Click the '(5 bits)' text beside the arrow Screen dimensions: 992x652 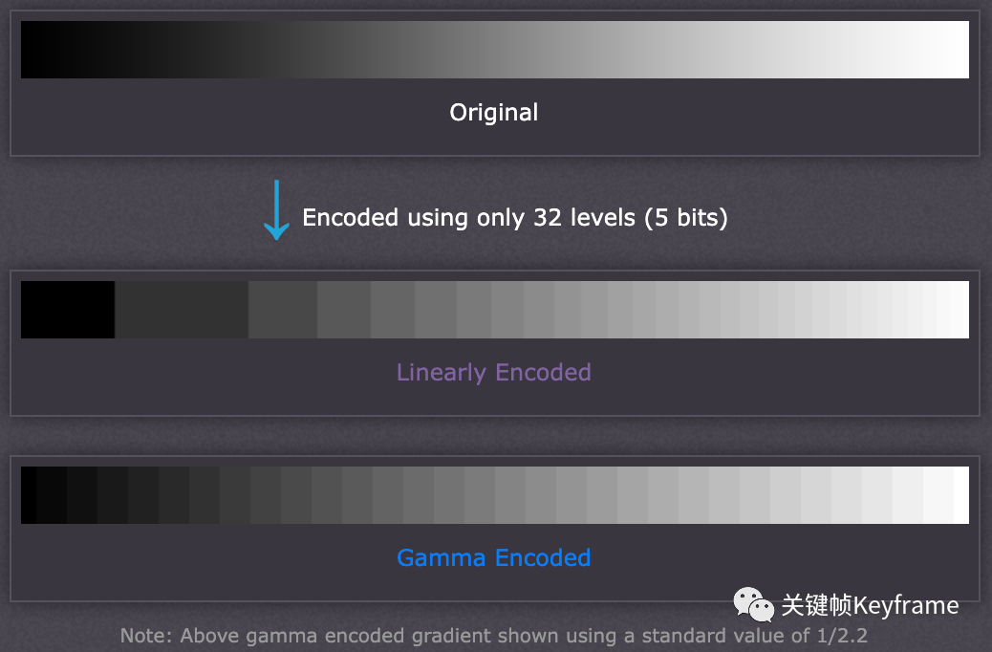click(686, 218)
